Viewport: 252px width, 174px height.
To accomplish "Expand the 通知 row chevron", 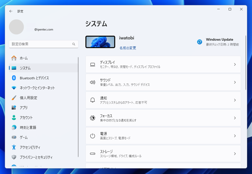I will [235, 100].
